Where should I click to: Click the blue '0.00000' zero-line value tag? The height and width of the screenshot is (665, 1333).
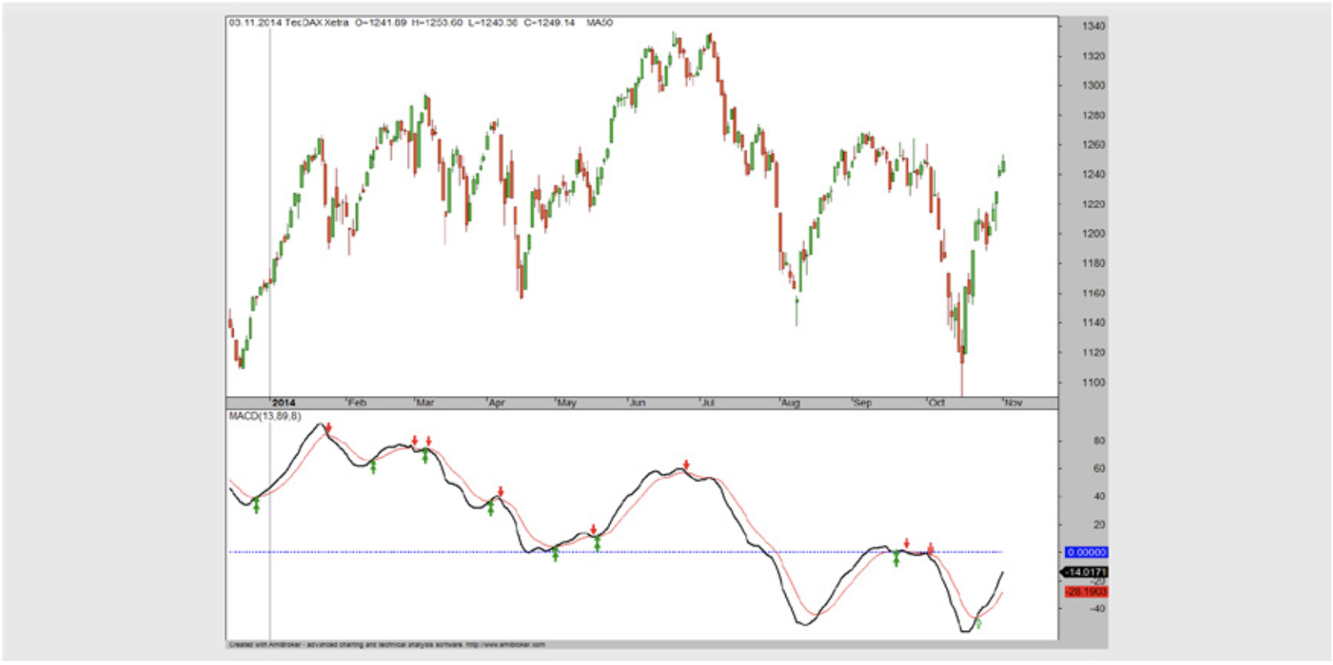[1086, 553]
